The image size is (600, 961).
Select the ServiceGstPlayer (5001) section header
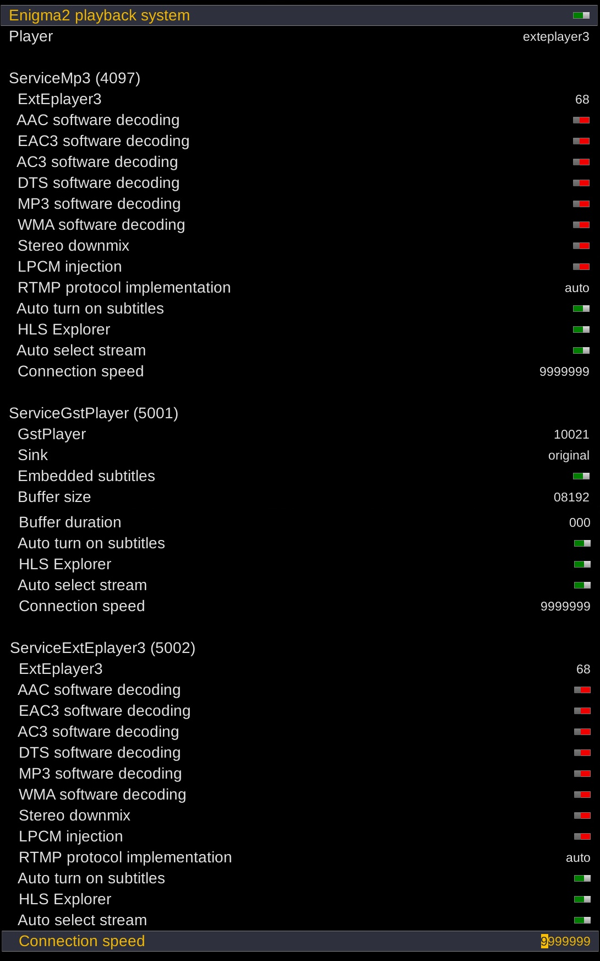[94, 413]
